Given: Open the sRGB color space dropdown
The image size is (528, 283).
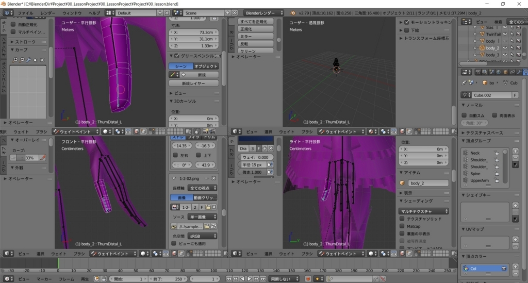Looking at the screenshot, I should [x=202, y=236].
